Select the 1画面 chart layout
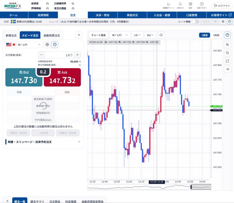 pos(204,35)
